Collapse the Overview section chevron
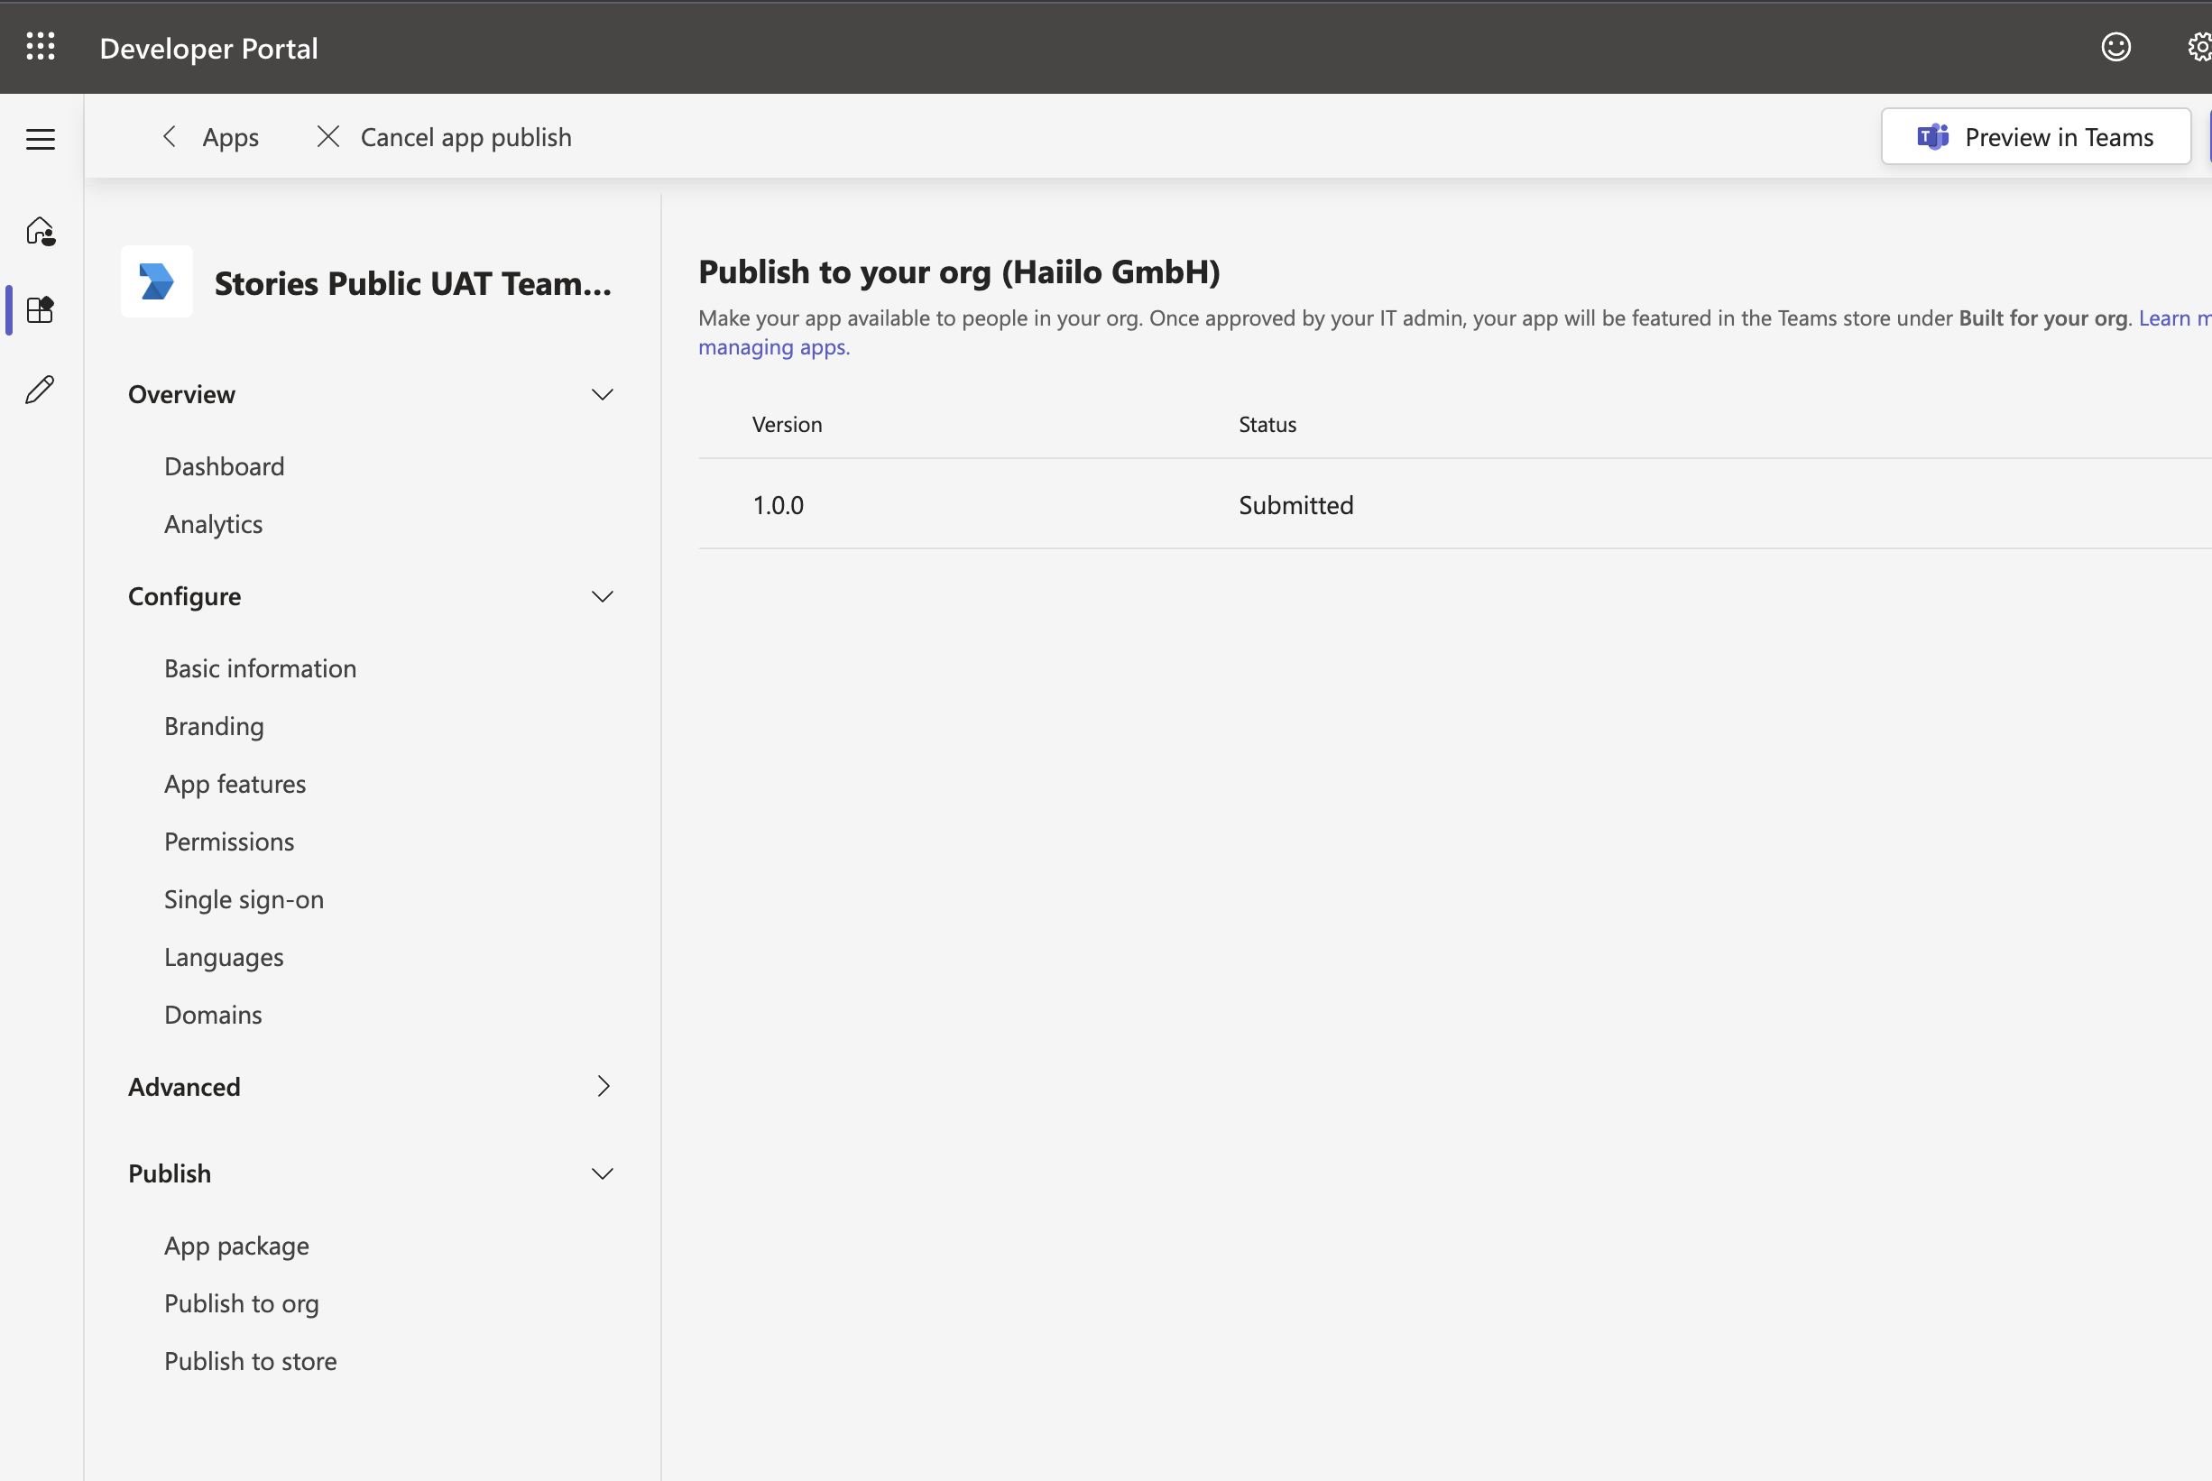The width and height of the screenshot is (2212, 1481). tap(603, 394)
